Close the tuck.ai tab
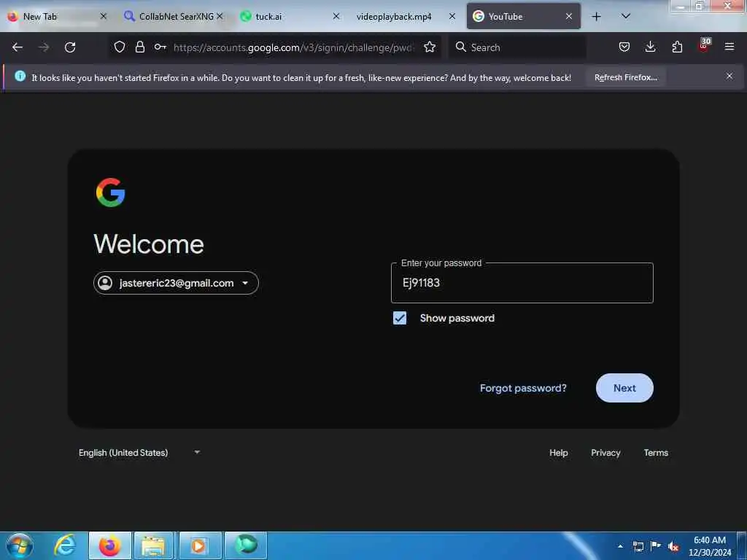Screen dimensions: 747x560 click(336, 16)
